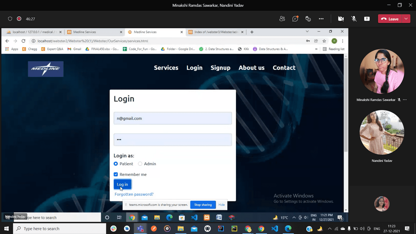Screen dimensions: 416x234
Task: Open the Code_For_Fun bookmark
Action: tap(140, 49)
